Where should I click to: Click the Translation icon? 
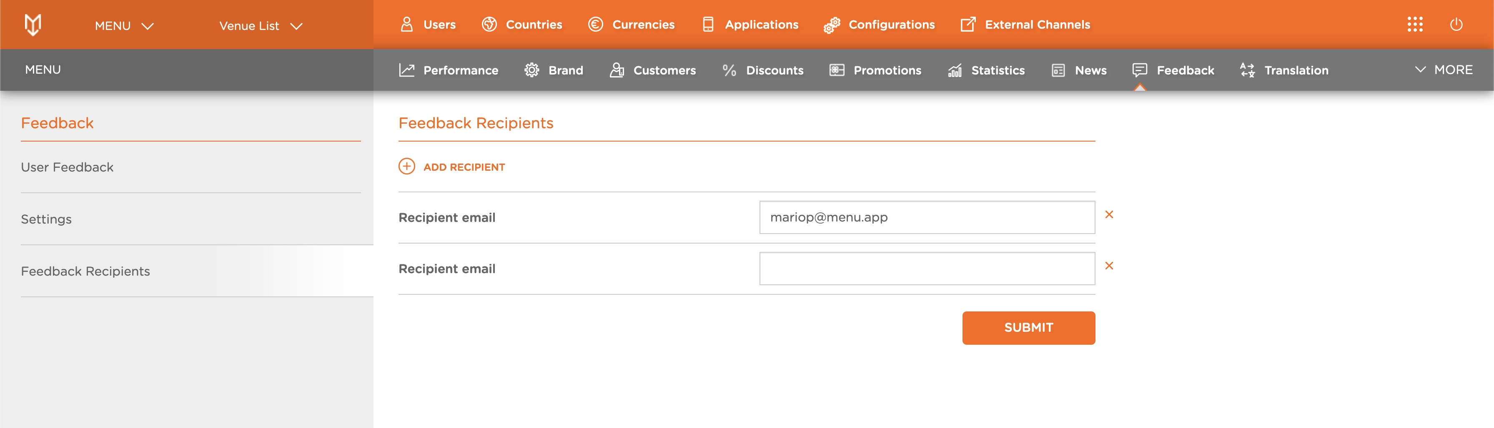[x=1246, y=70]
